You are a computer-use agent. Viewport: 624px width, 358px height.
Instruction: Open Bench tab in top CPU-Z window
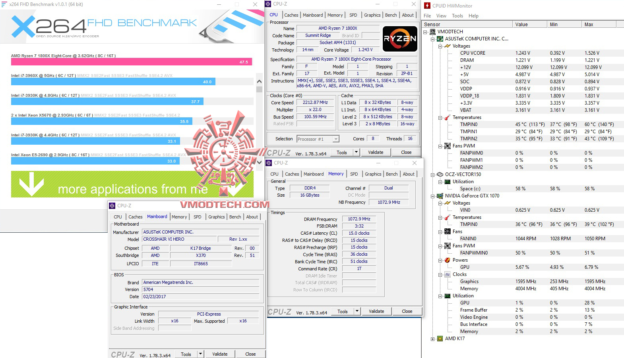(x=391, y=15)
